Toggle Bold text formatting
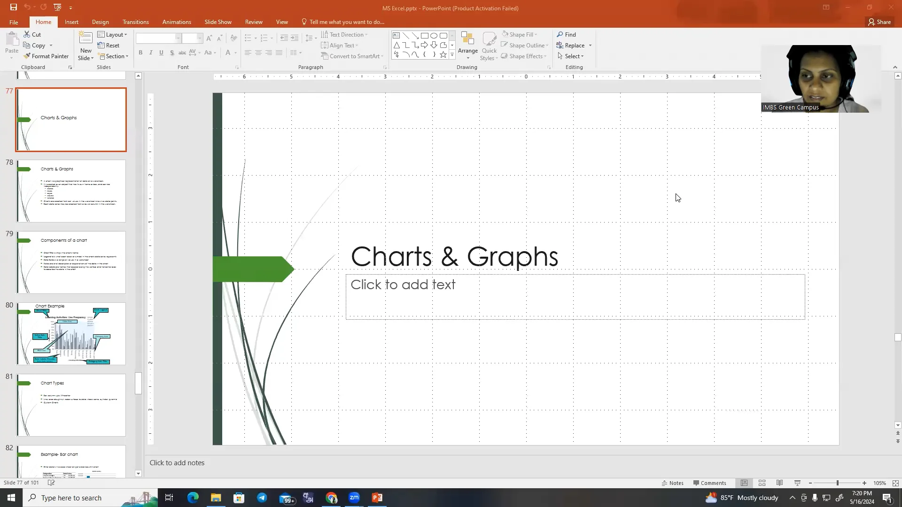The image size is (902, 507). pos(140,53)
